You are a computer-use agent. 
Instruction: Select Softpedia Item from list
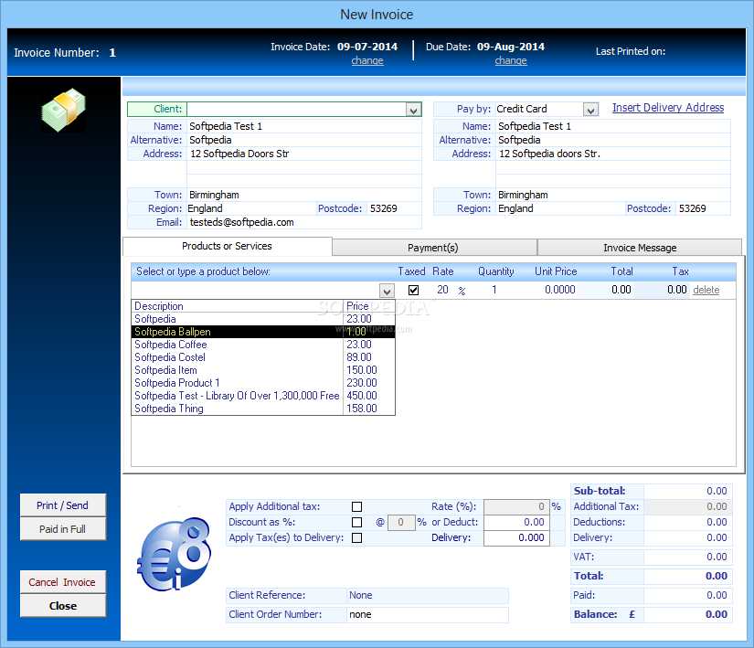point(263,370)
